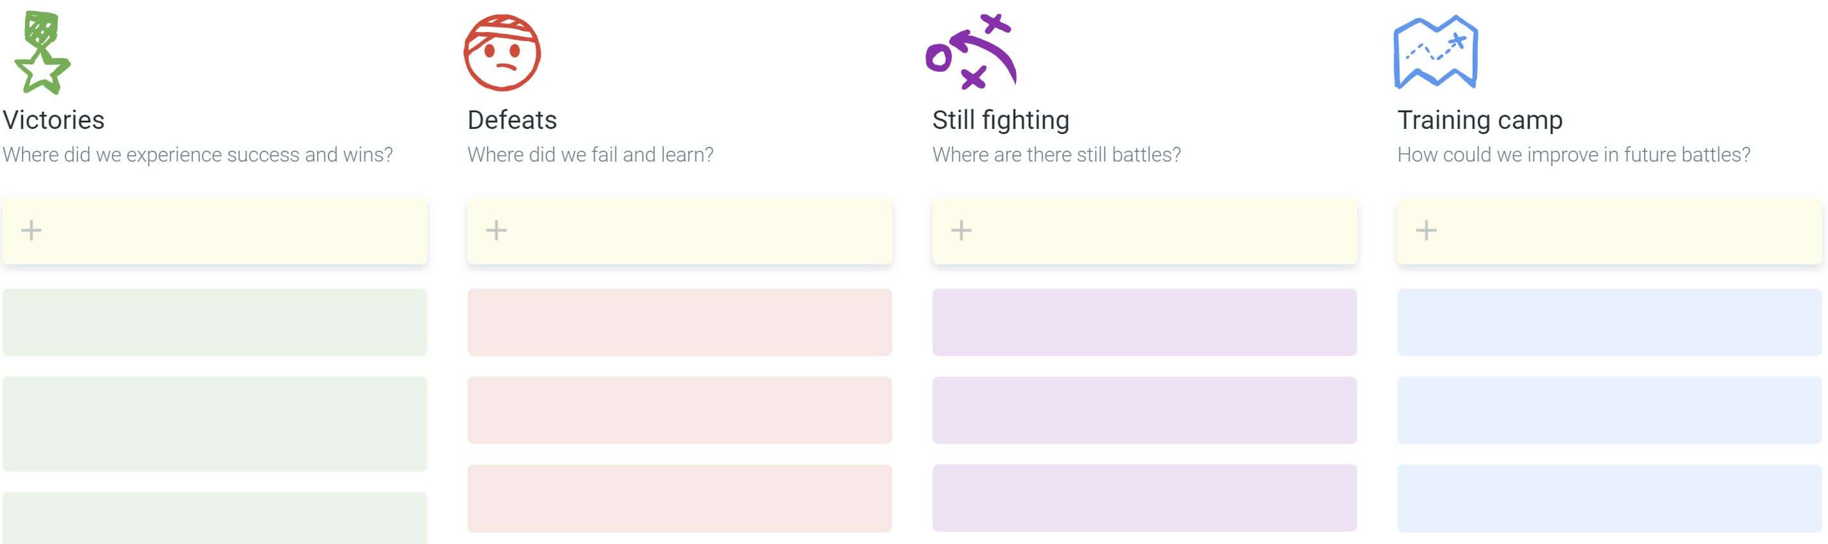Add a card with Victories plus icon
The image size is (1828, 544).
[31, 230]
